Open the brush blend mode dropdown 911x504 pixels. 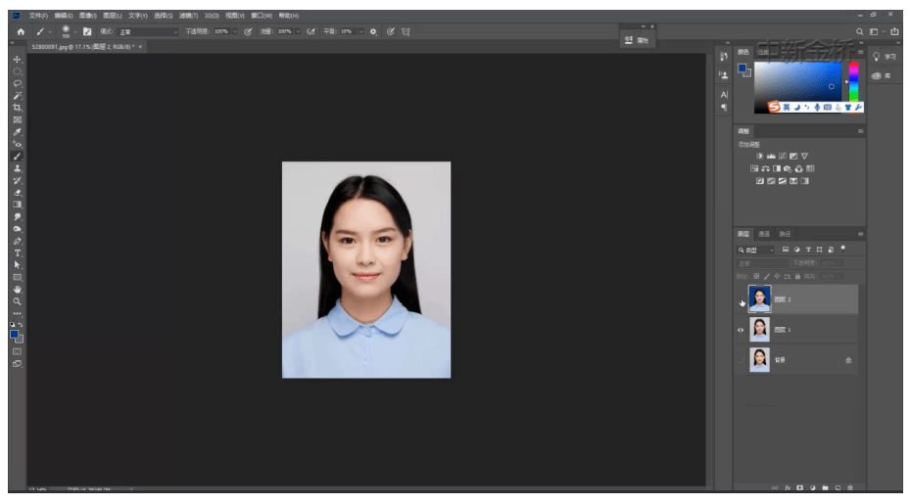(x=148, y=32)
